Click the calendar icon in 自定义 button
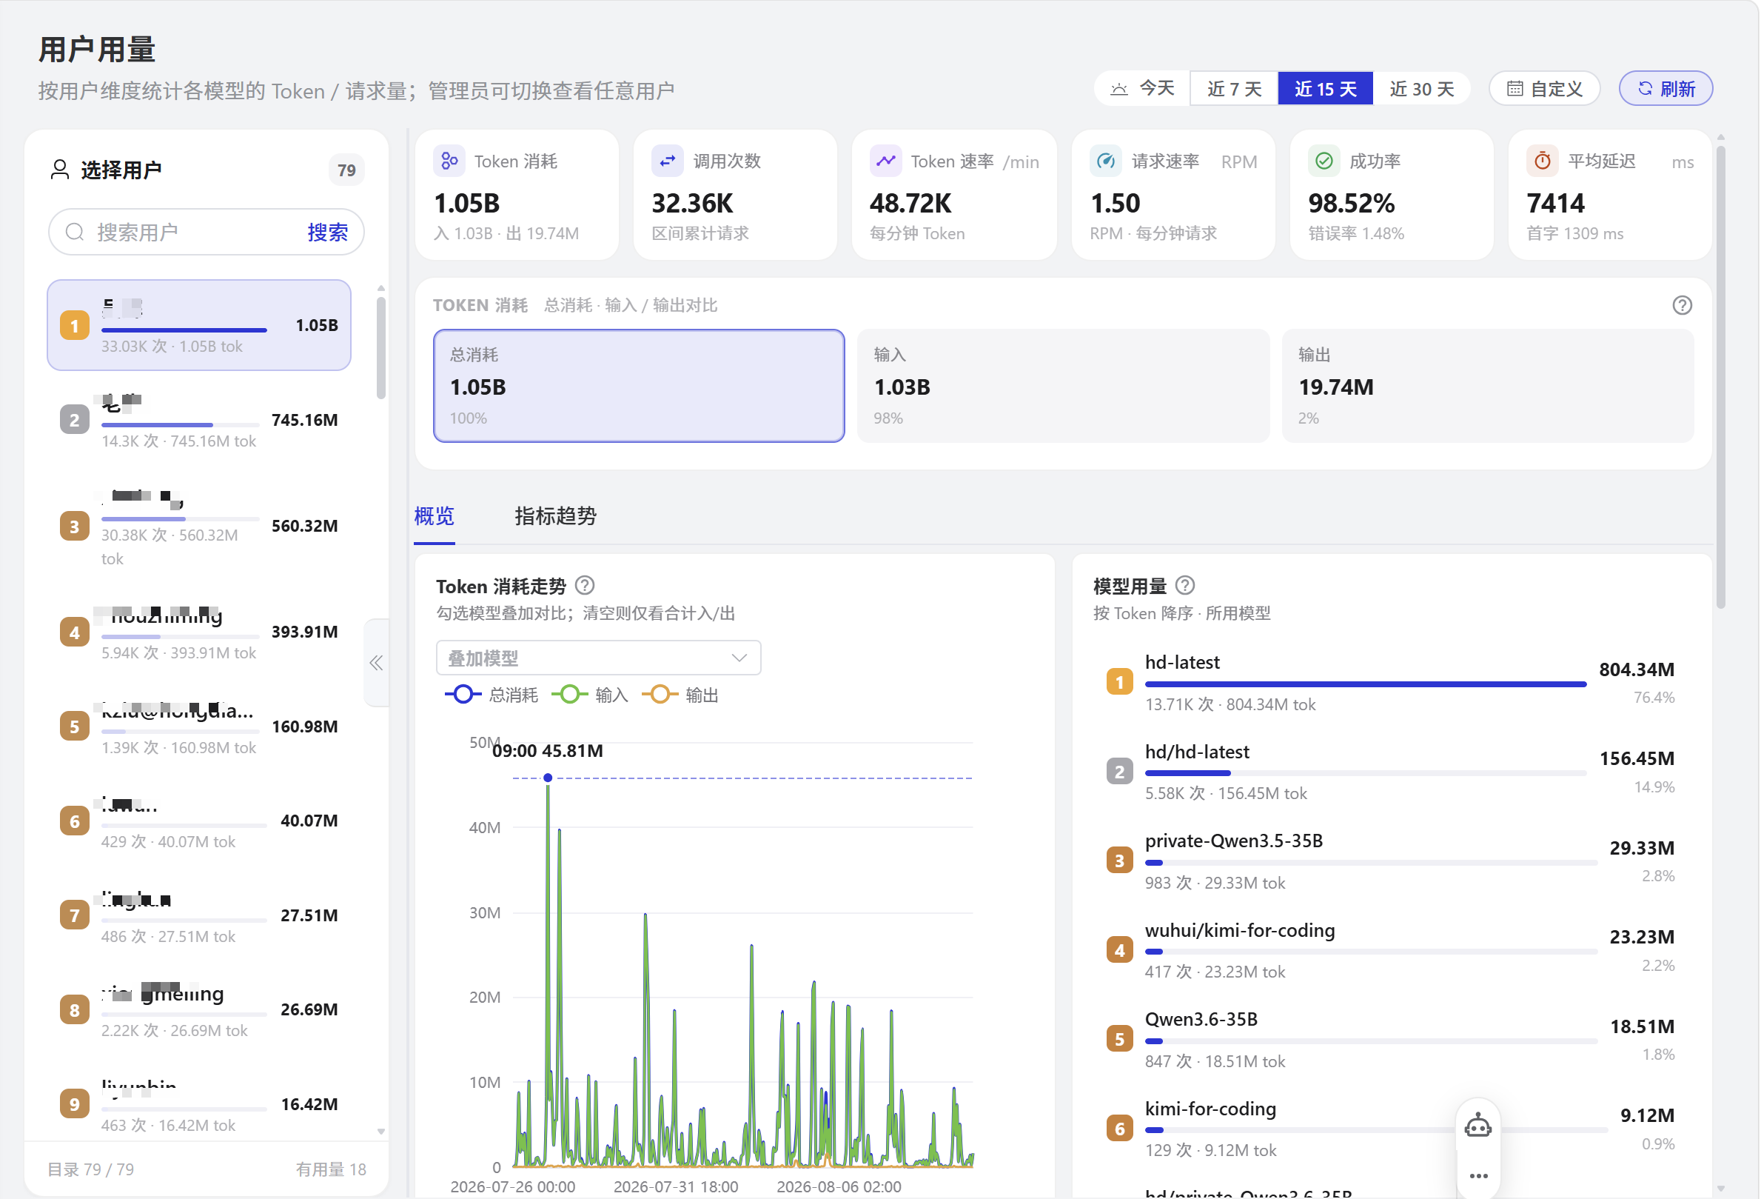Screen dimensions: 1761x1199 coord(1515,89)
